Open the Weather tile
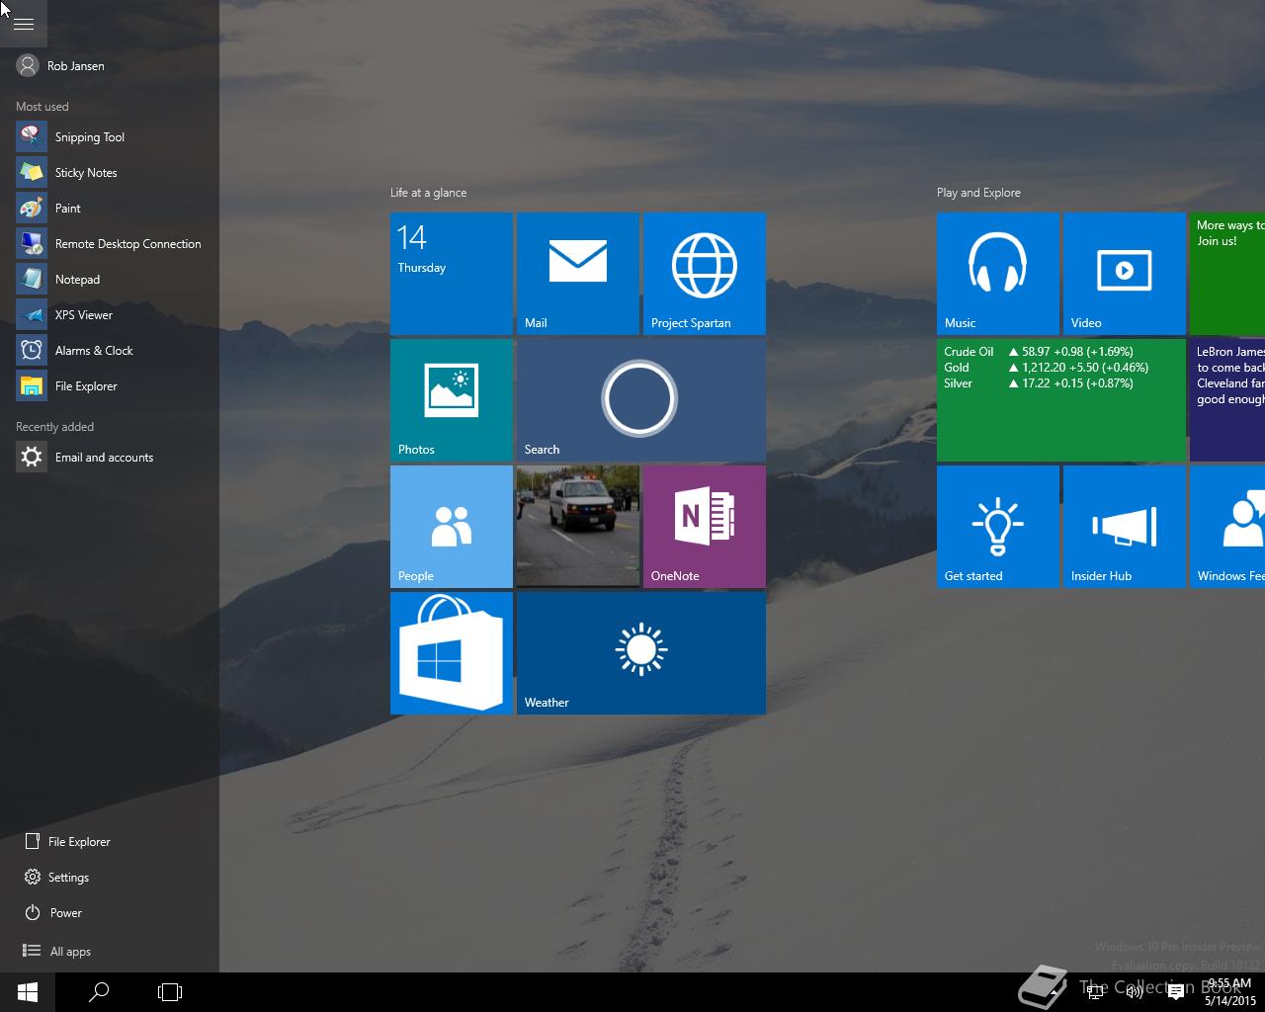Image resolution: width=1265 pixels, height=1012 pixels. pyautogui.click(x=641, y=653)
